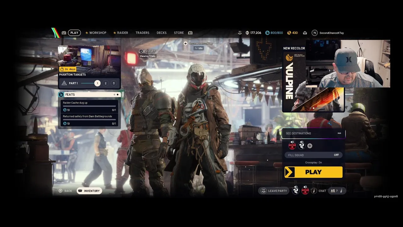The height and width of the screenshot is (227, 403).
Task: Add a squad member with plus icon
Action: (310, 146)
